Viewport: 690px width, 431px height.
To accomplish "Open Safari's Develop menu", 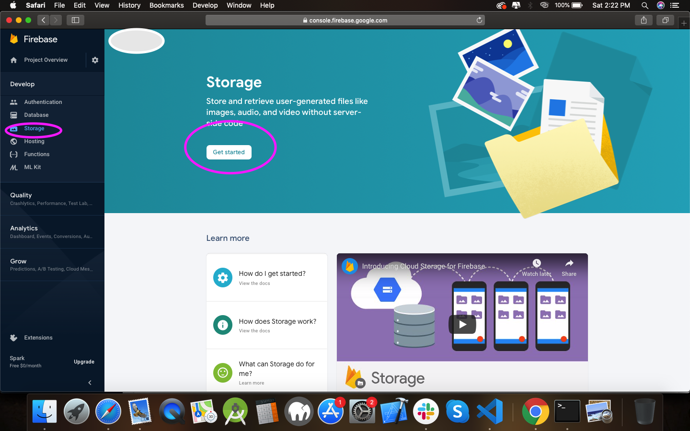I will 205,5.
